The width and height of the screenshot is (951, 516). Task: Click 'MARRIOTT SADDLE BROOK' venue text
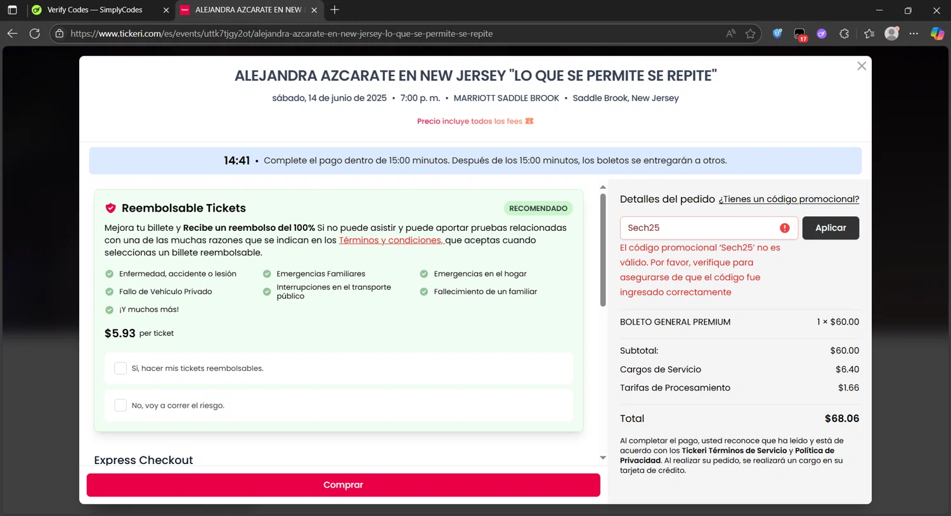[x=506, y=98]
